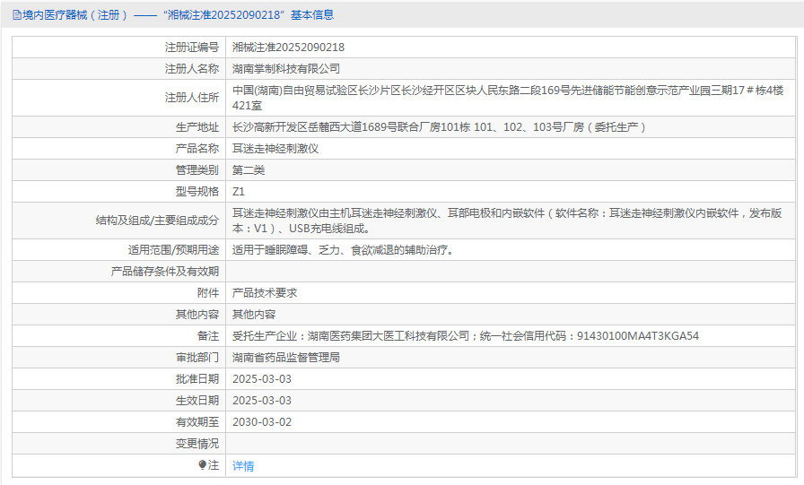Screen dimensions: 804x485
Task: Click the 备注 label
Action: 208,336
